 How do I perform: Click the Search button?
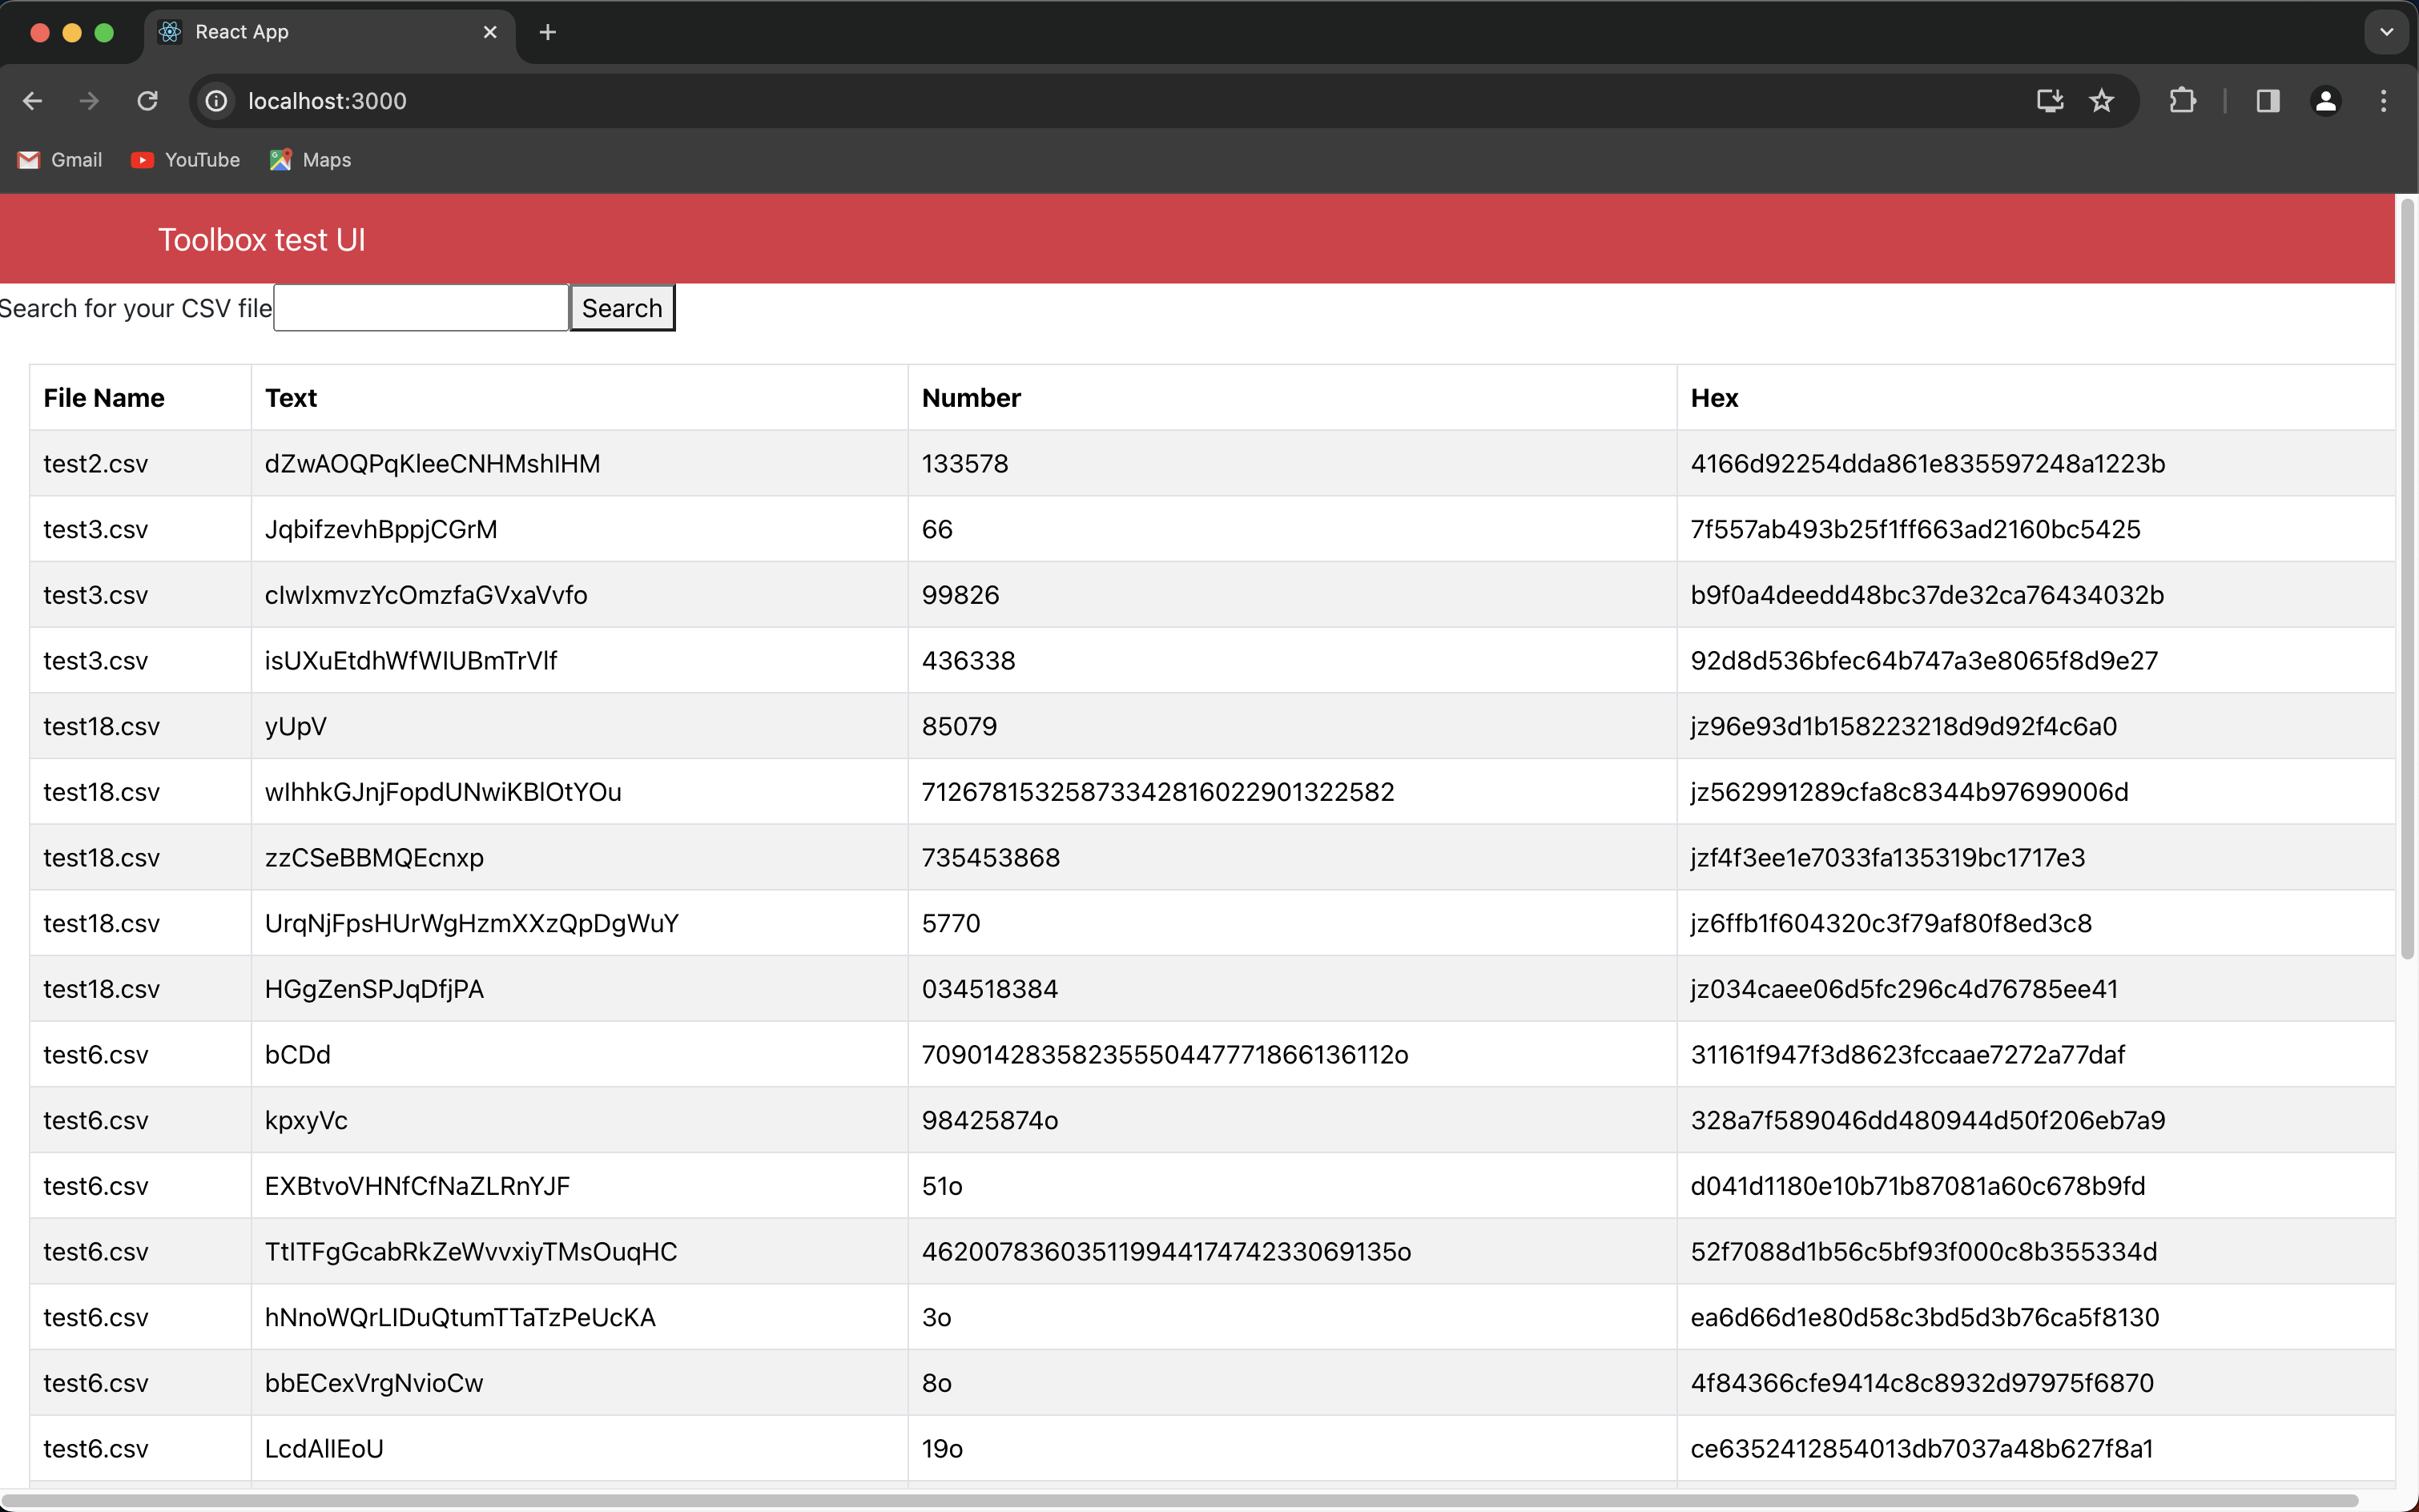coord(622,308)
